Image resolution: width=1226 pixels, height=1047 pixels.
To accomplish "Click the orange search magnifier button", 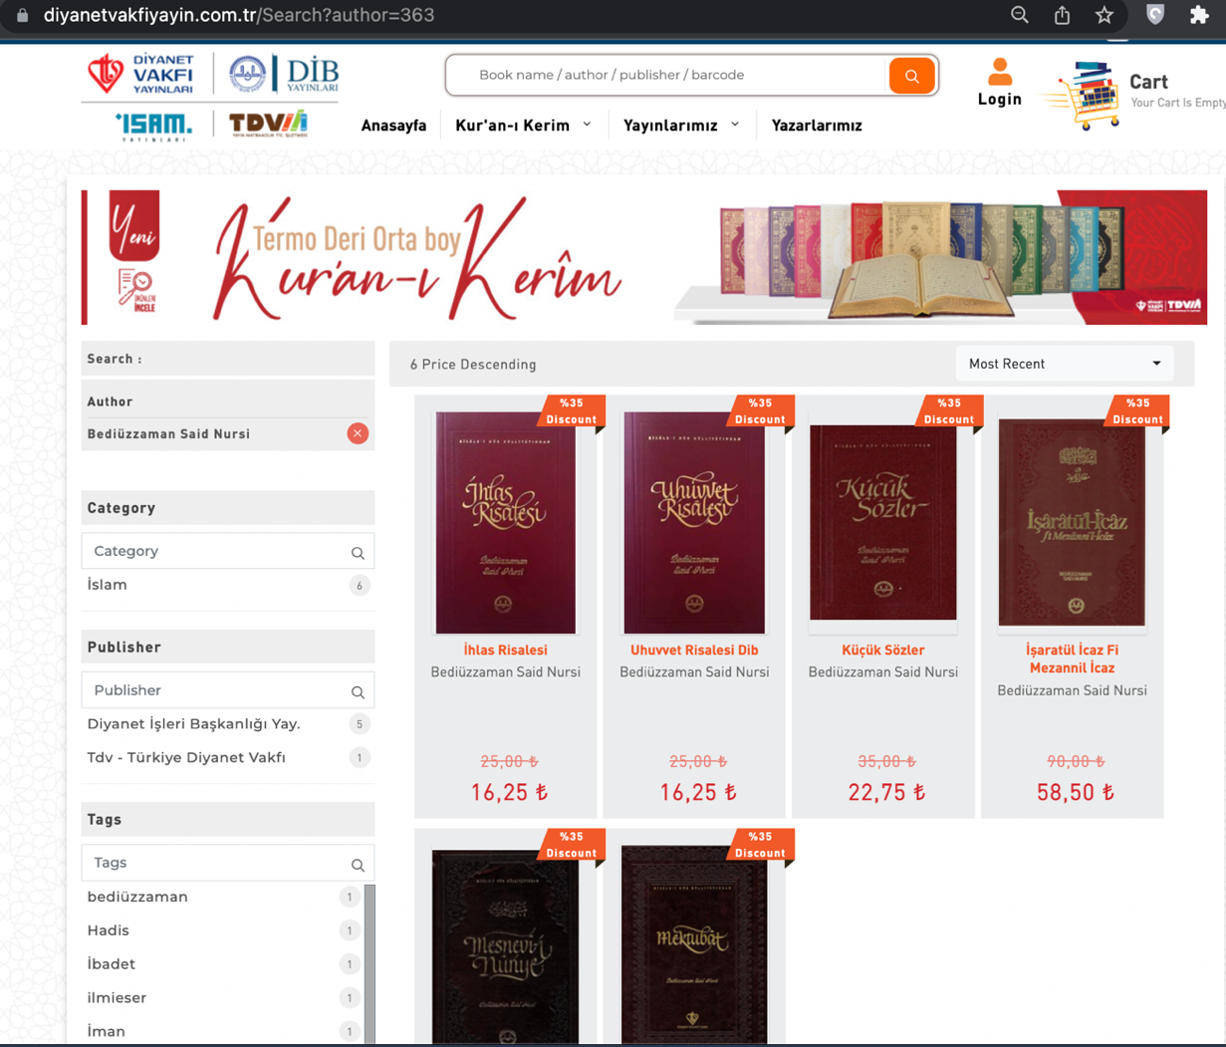I will [x=911, y=76].
